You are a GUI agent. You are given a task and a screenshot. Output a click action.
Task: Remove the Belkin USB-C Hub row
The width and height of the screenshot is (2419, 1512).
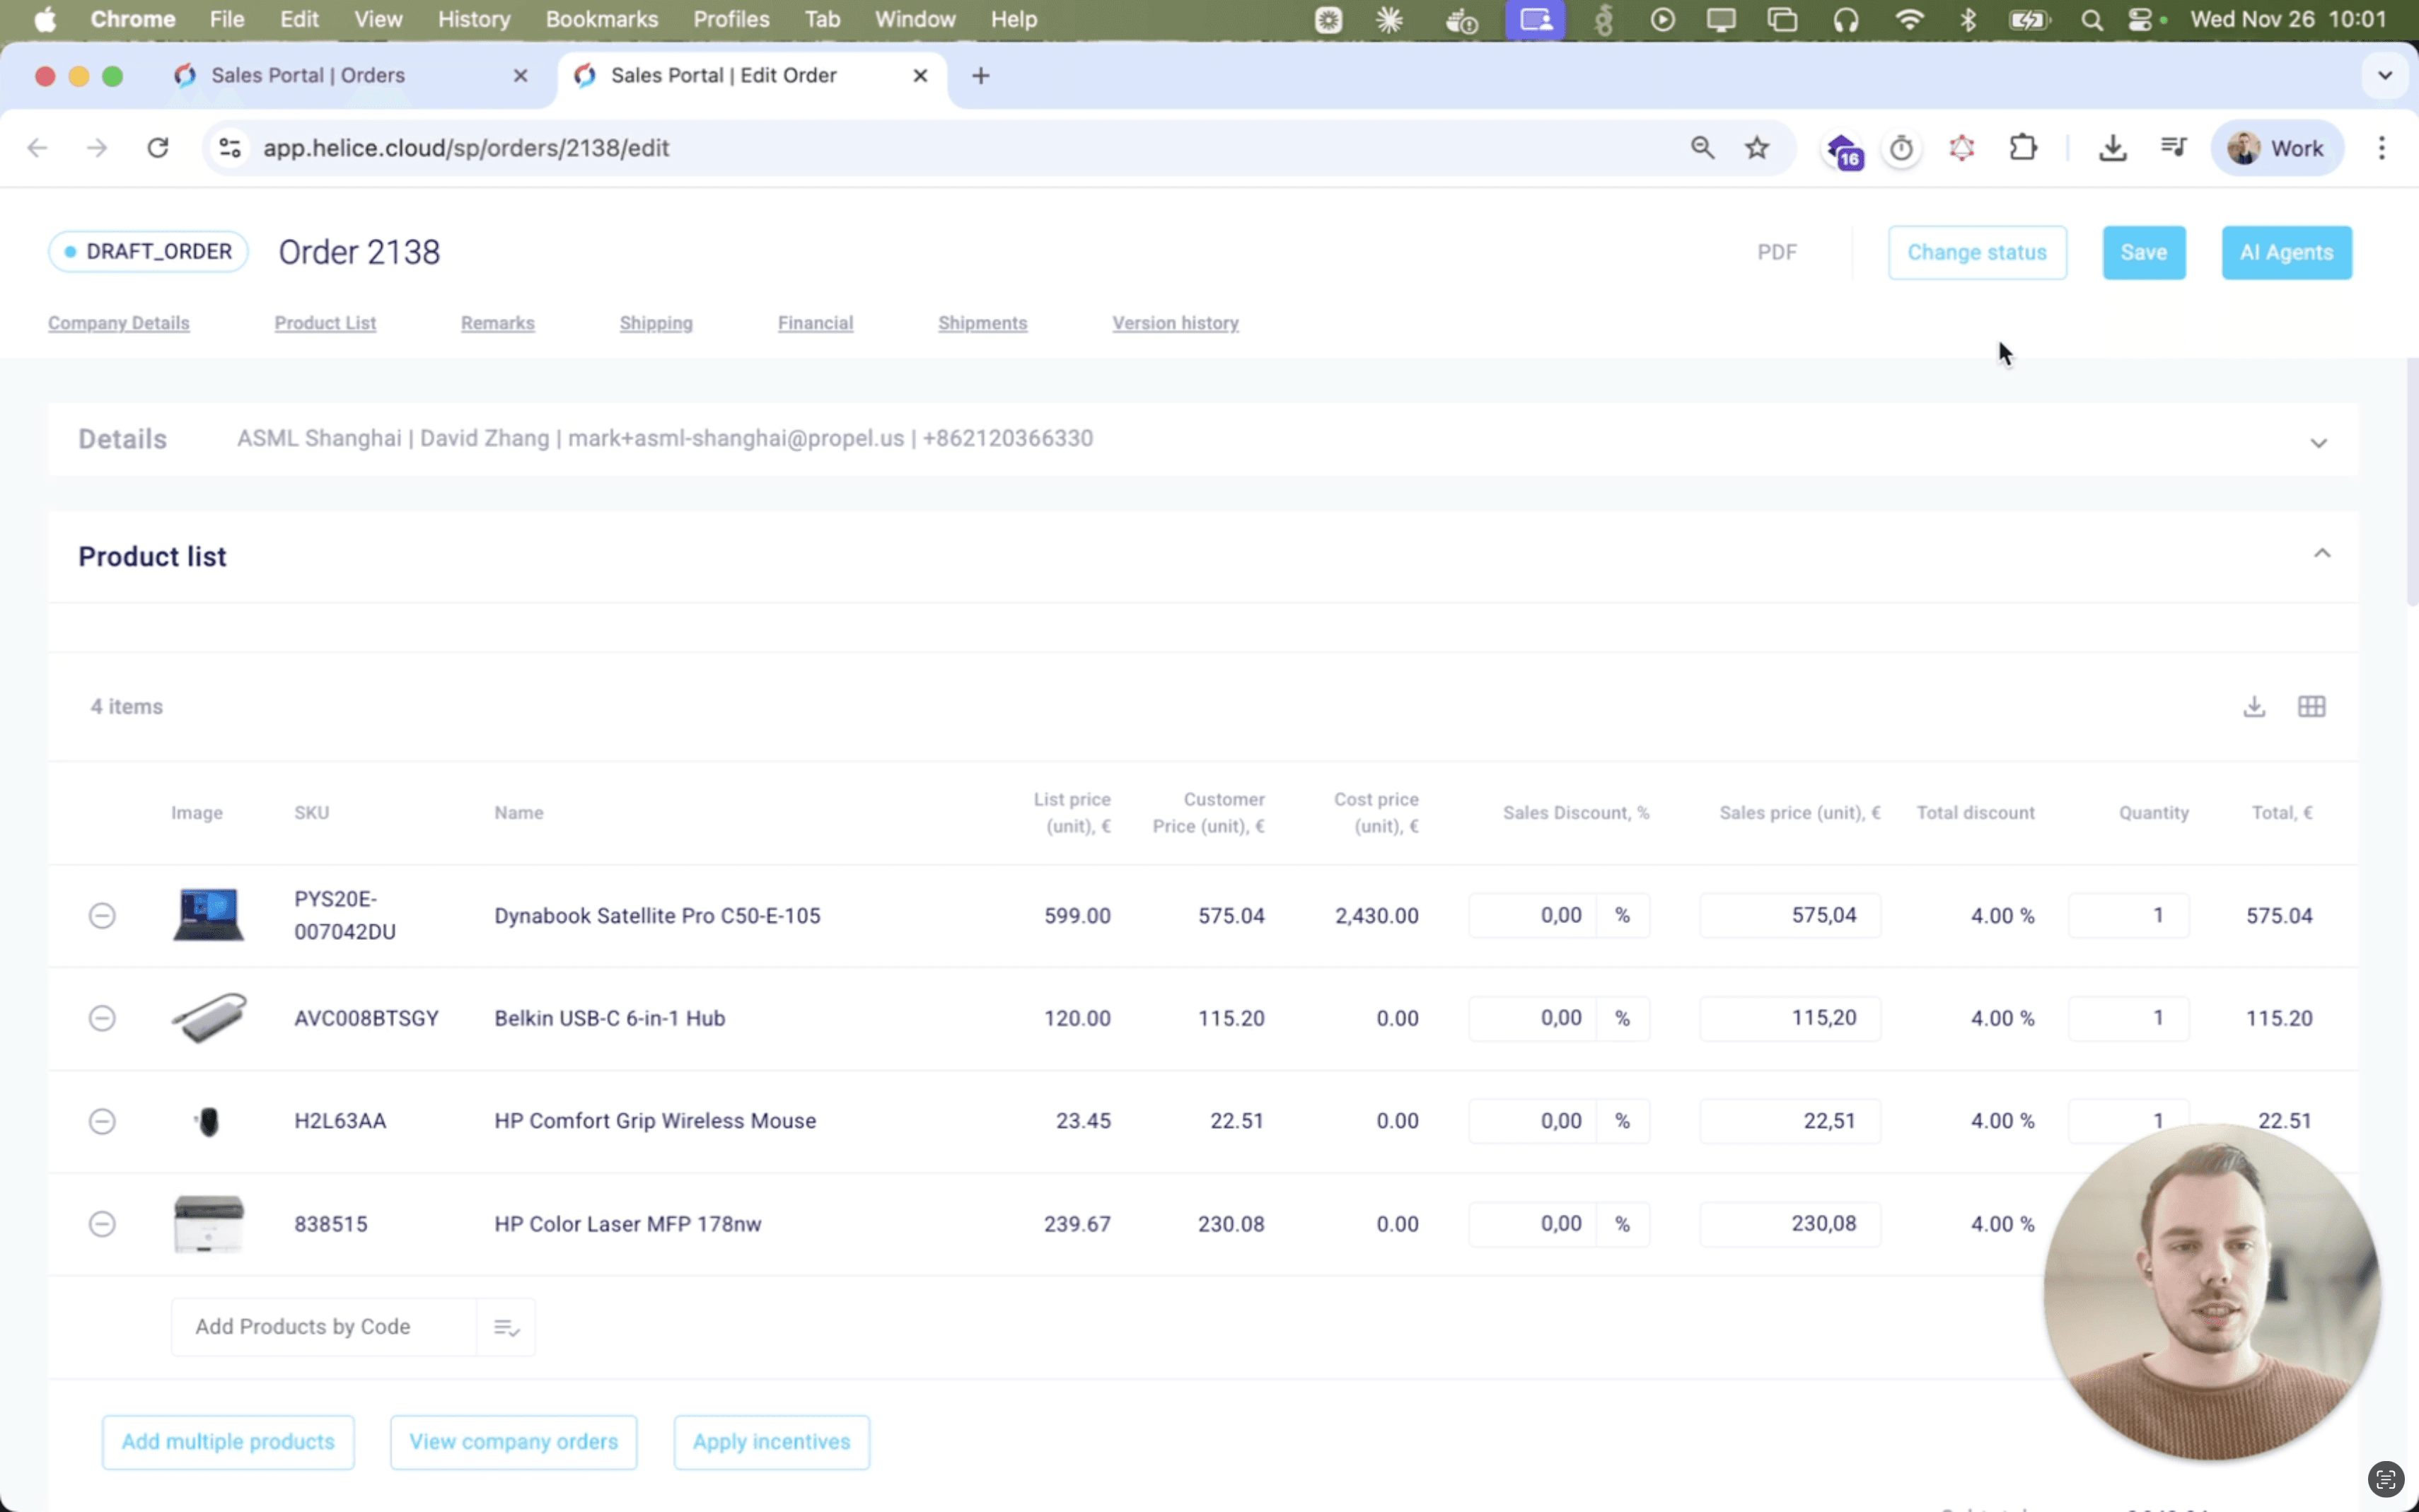point(102,1018)
